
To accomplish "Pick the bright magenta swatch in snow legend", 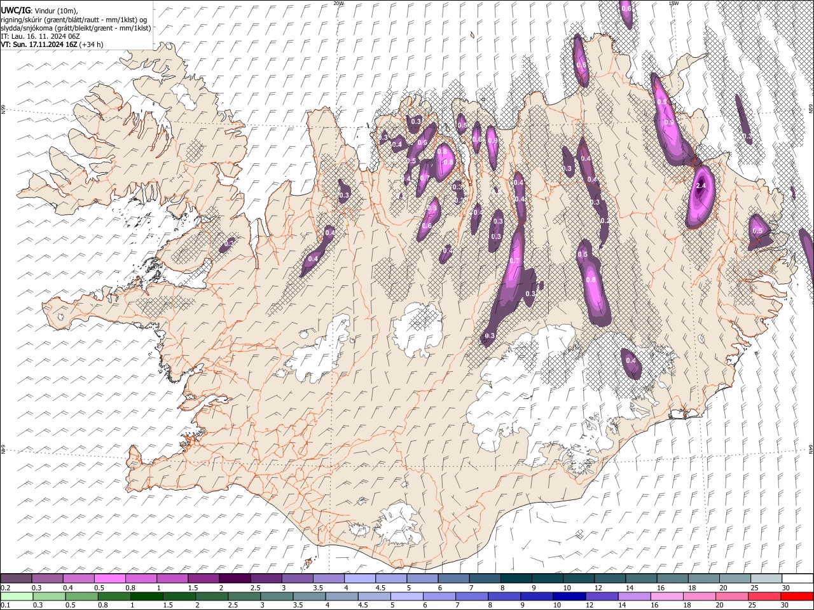I will [x=109, y=579].
